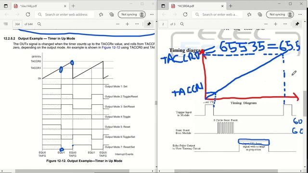This screenshot has height=173, width=308.
Task: Open Settings and more menu in right window
Action: tap(300, 14)
